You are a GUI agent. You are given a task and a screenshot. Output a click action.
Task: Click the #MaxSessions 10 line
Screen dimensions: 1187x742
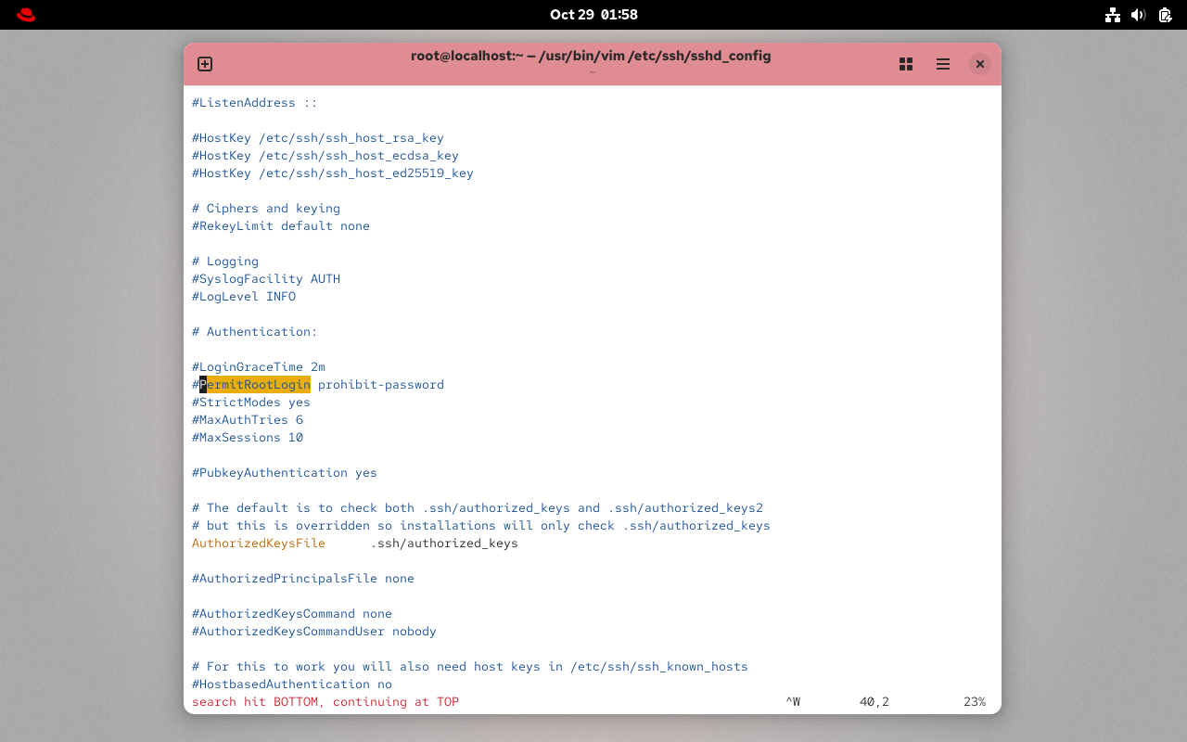[x=248, y=438]
